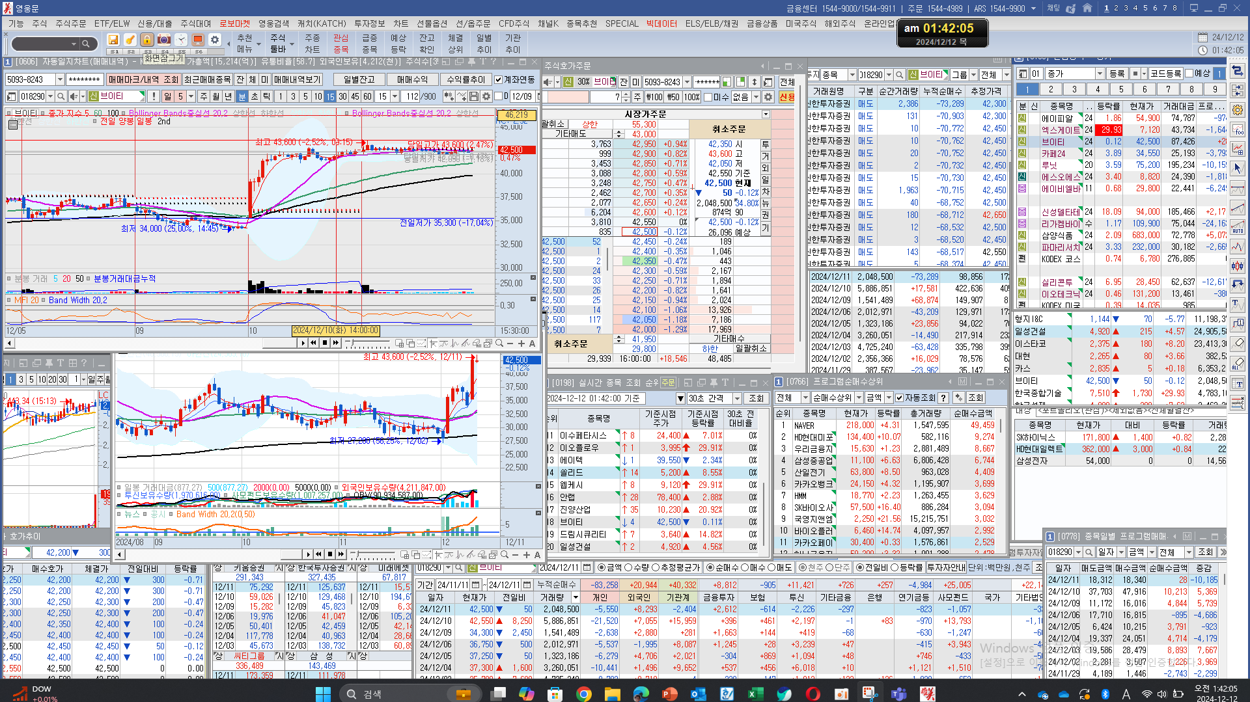Click the 매매수익 button

click(412, 79)
